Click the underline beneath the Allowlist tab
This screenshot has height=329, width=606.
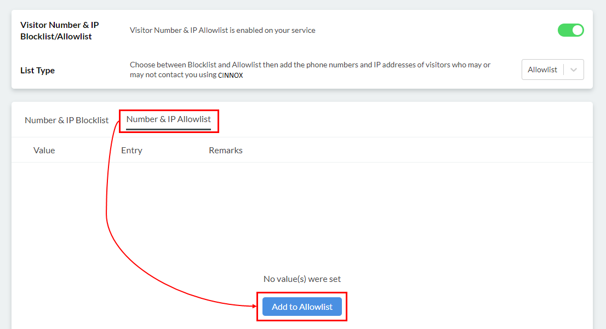point(168,129)
